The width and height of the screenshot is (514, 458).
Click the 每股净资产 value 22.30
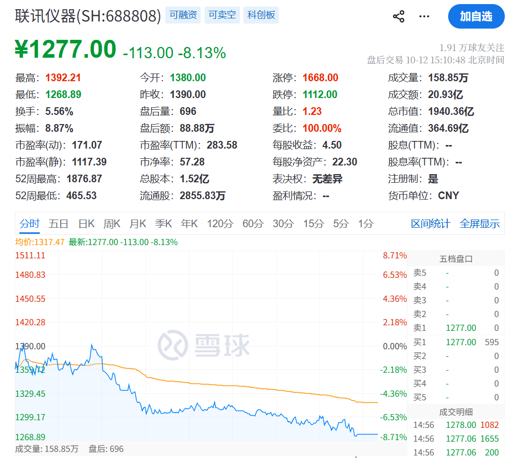[x=345, y=162]
